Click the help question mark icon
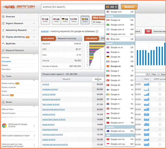The height and width of the screenshot is (149, 166). [x=97, y=31]
